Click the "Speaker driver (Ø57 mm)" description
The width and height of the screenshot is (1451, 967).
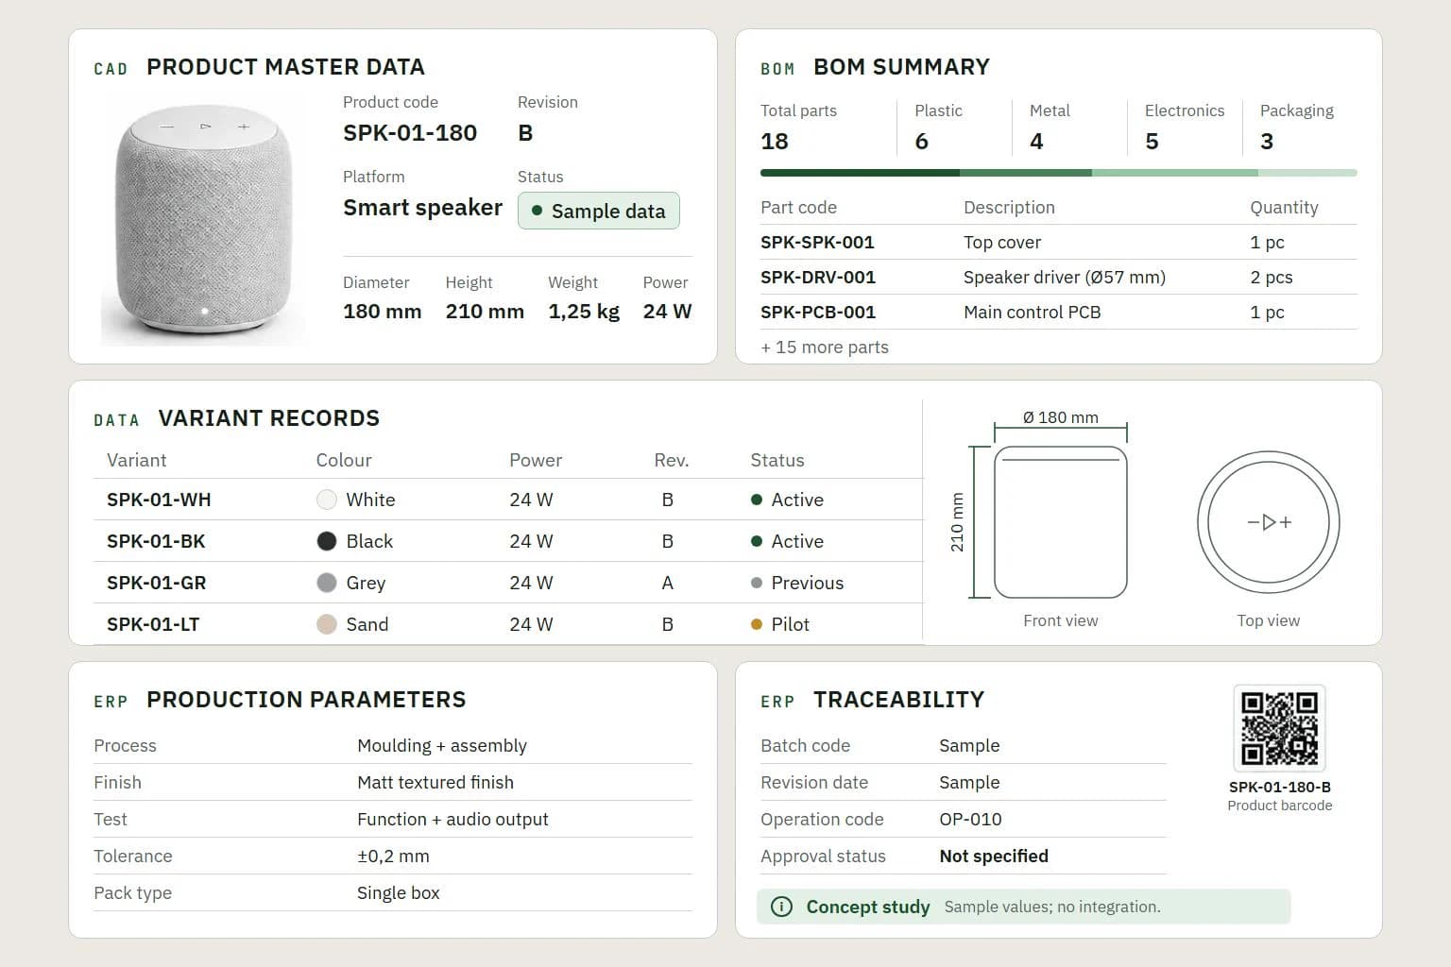point(1065,277)
